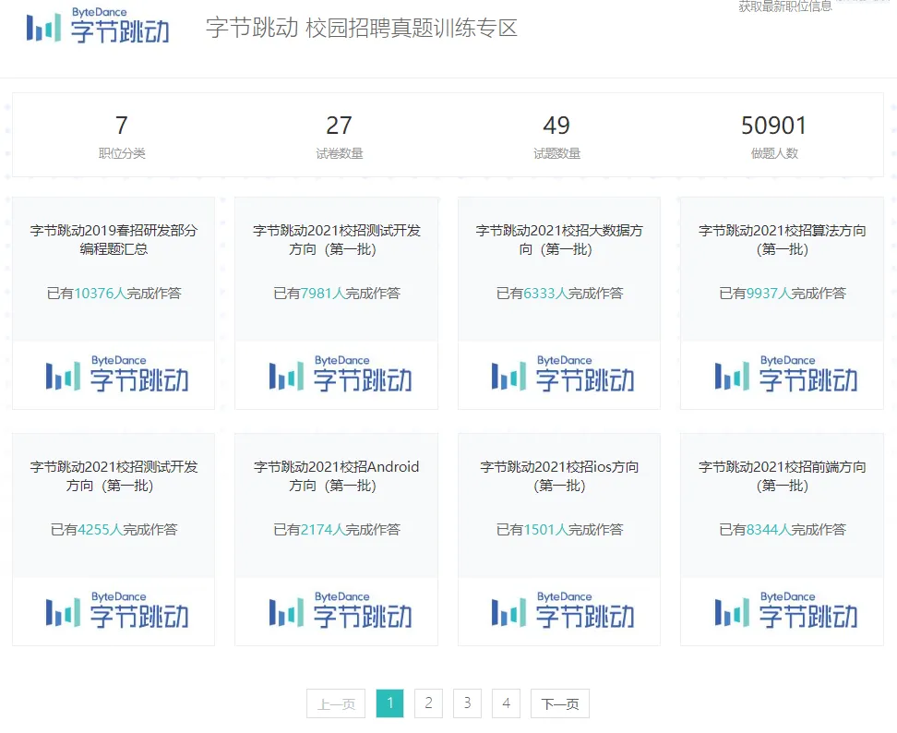Image resolution: width=897 pixels, height=733 pixels.
Task: Jump to page 3 in pagination
Action: point(467,703)
